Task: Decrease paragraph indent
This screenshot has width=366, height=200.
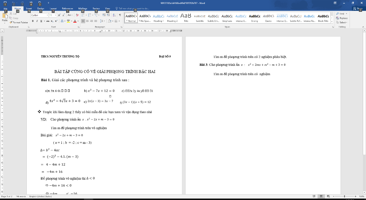Action: click(104, 15)
